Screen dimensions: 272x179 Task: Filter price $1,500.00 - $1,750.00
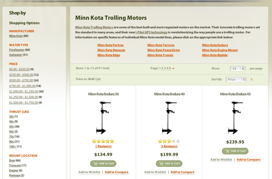pos(24,103)
